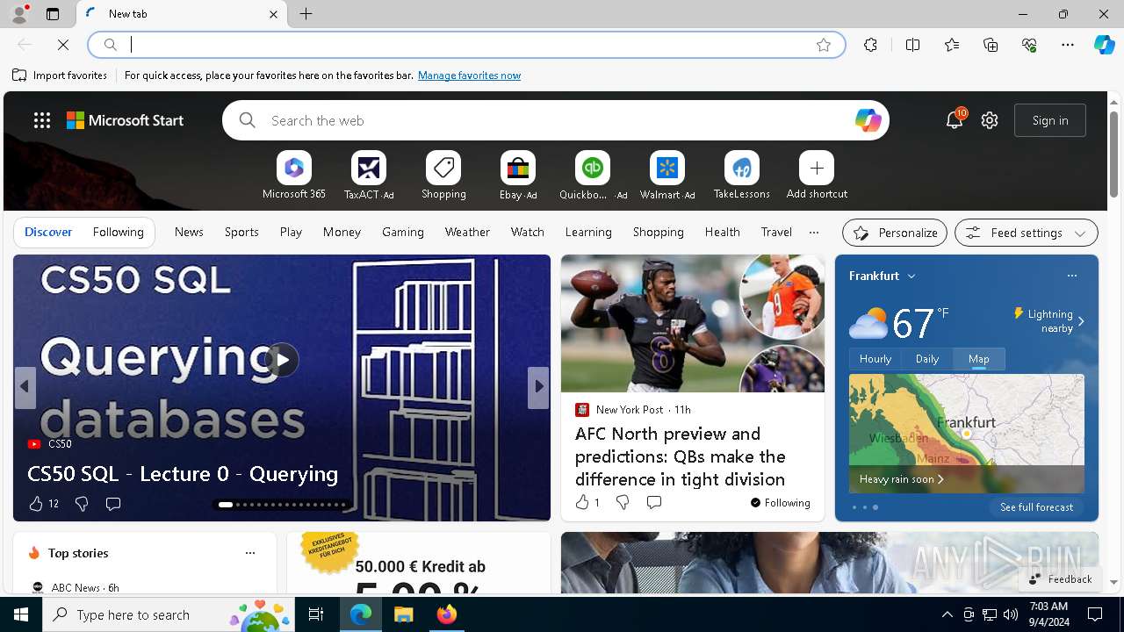Toggle Following for New York Post

(781, 503)
